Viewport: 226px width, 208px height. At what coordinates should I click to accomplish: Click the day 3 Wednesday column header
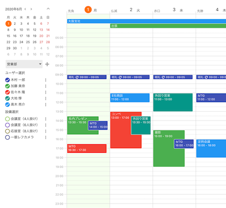coord(174,10)
